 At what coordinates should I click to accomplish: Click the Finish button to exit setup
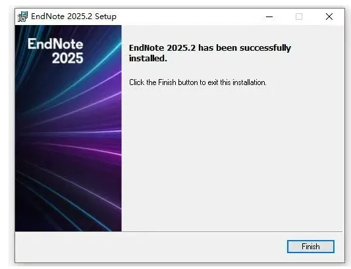[x=310, y=247]
